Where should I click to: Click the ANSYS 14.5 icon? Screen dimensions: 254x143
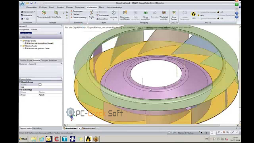click(220, 12)
